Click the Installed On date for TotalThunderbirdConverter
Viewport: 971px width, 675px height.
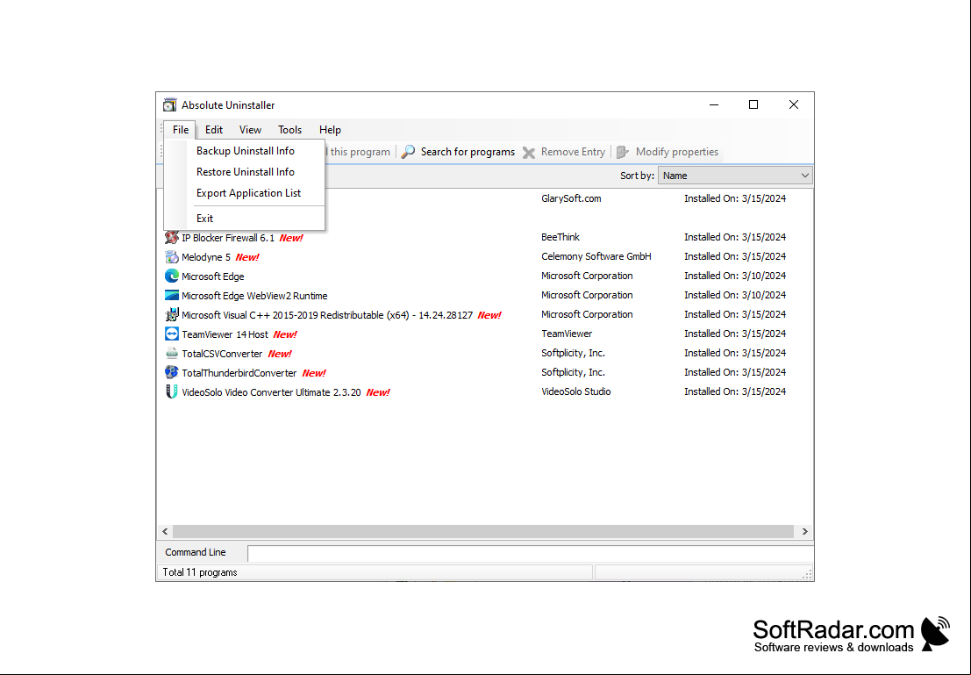(x=735, y=372)
